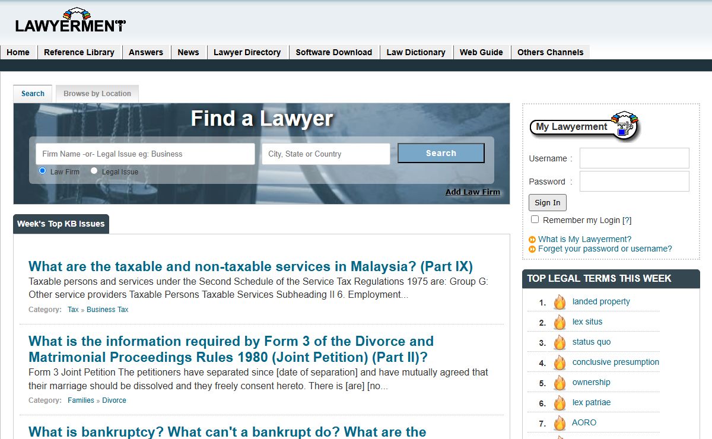Open the What is bankruptcy article

coord(227,431)
